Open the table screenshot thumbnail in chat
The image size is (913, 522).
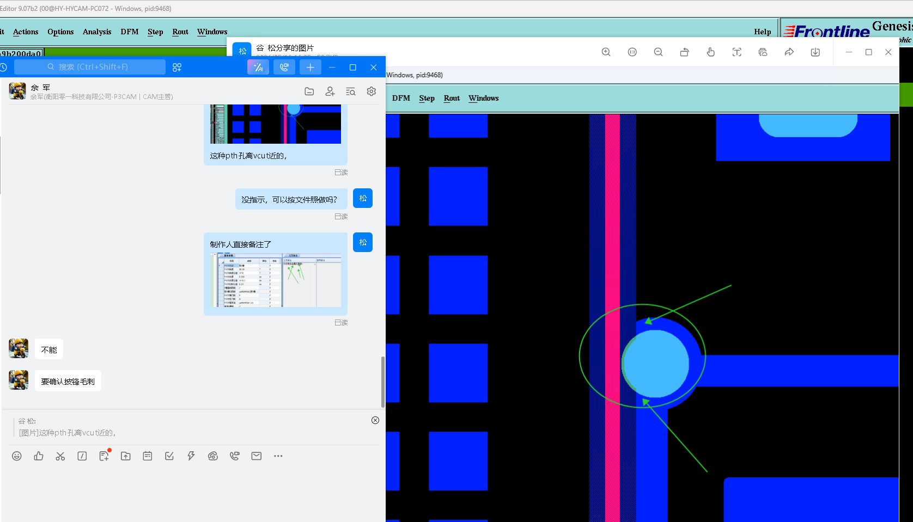276,280
